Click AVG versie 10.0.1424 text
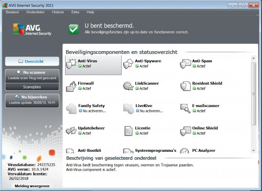Screen dimensions: 262x191 [x=28, y=169]
